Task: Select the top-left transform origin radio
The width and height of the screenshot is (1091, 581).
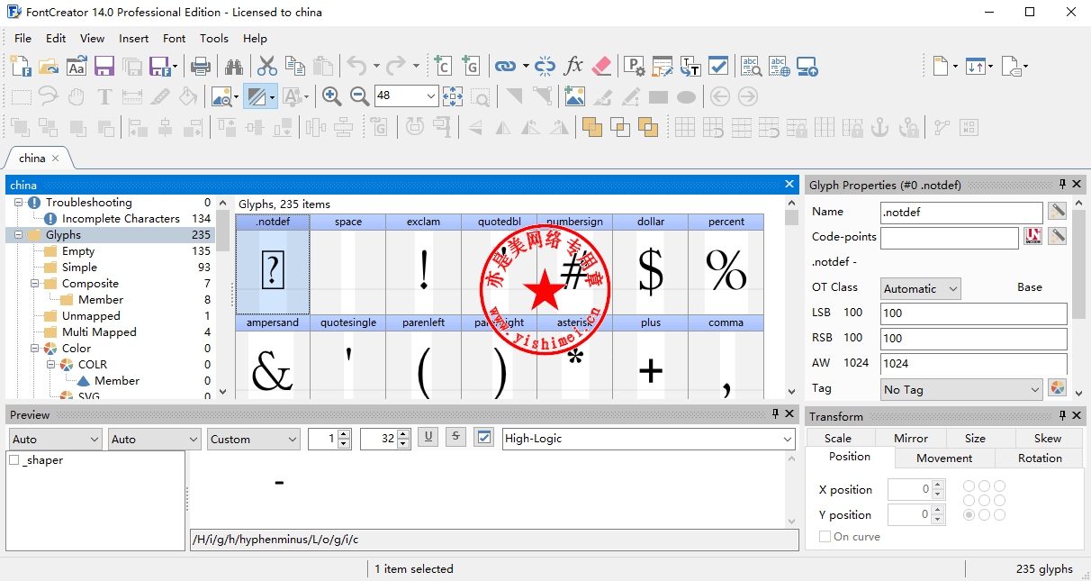Action: pos(969,486)
